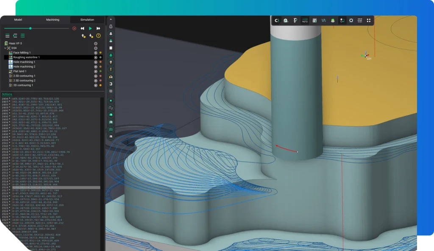Click the simulation progress slider handle
The height and width of the screenshot is (251, 434).
coord(30,28)
